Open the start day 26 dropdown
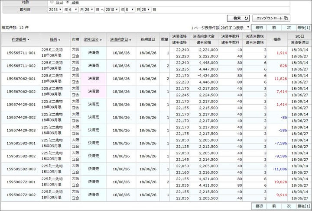This screenshot has width=312, height=211. [89, 10]
